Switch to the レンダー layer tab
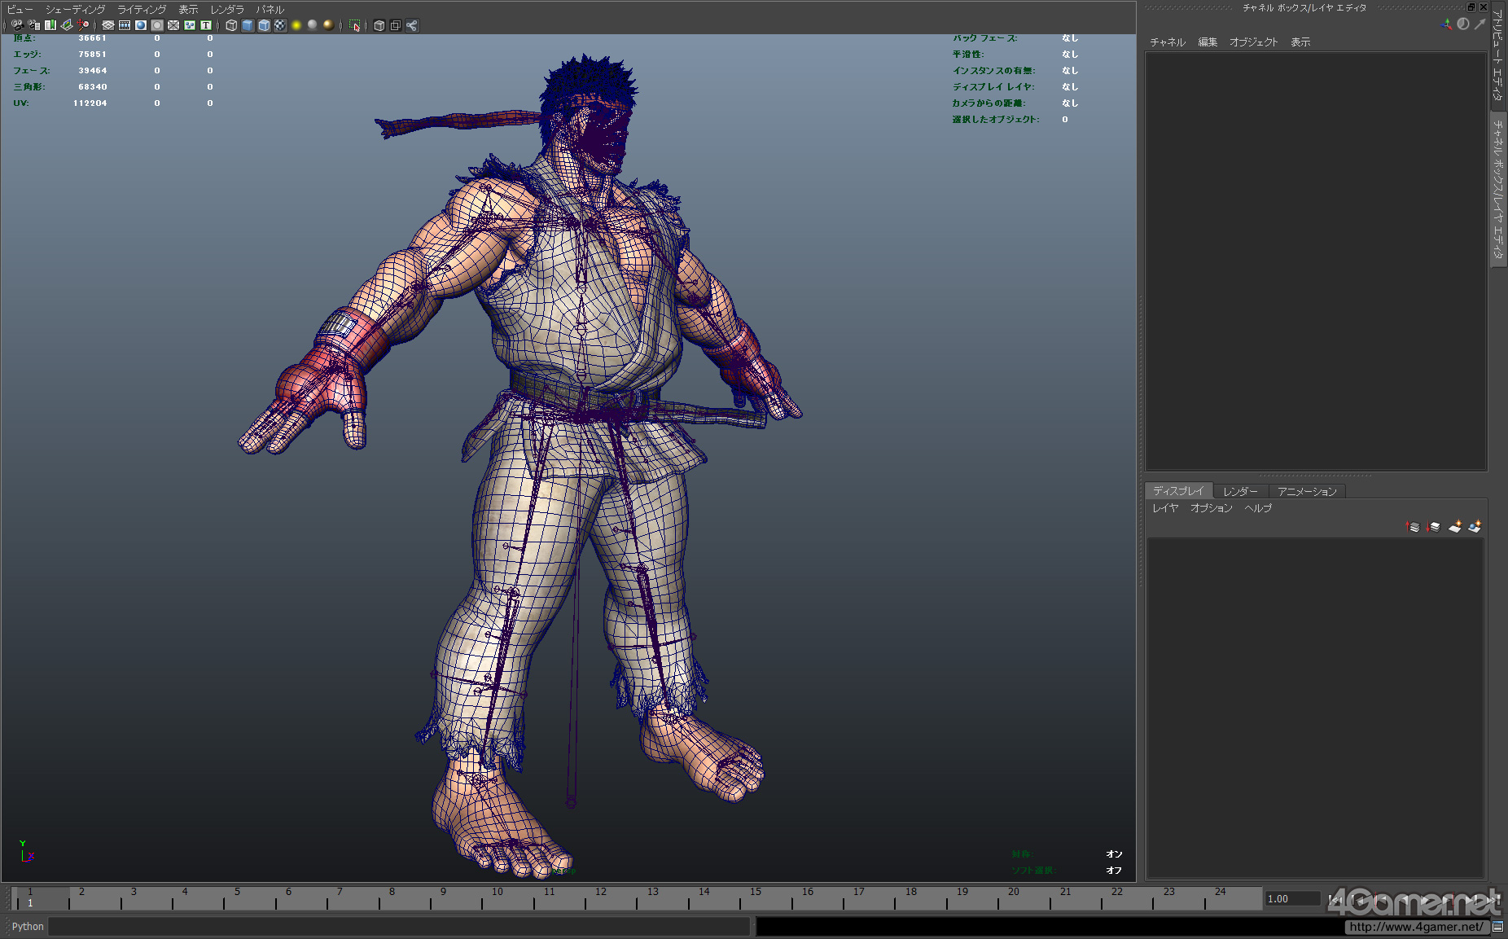This screenshot has width=1508, height=939. [1240, 491]
